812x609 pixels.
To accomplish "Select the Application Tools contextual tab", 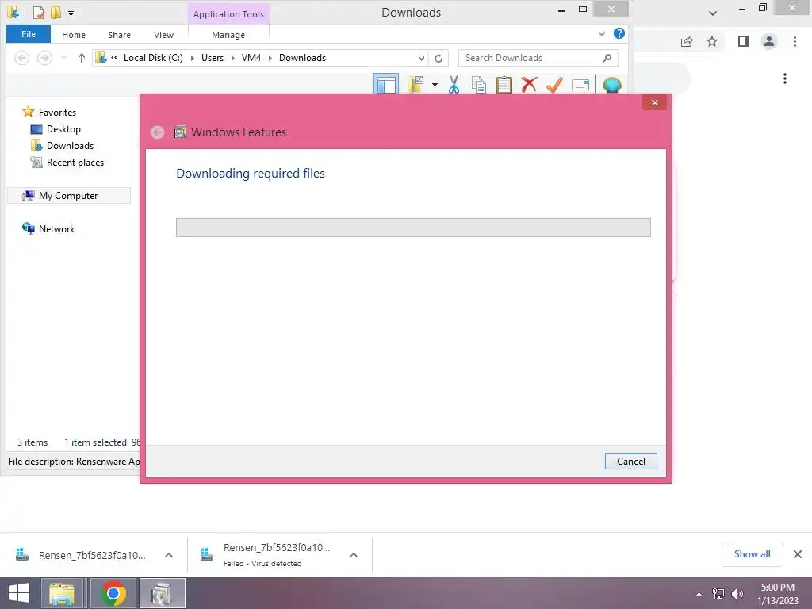I will (228, 14).
